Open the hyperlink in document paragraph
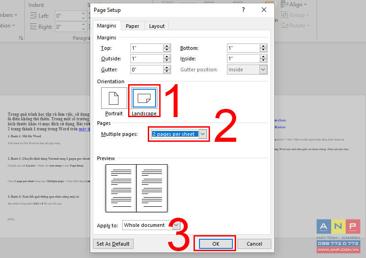The width and height of the screenshot is (366, 258). click(x=84, y=129)
